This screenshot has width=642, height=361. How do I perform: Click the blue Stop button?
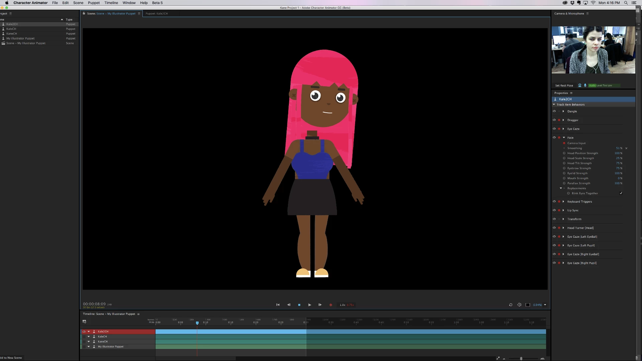299,305
